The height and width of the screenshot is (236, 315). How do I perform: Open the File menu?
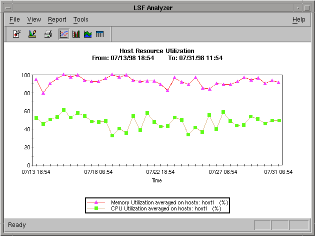coord(14,20)
